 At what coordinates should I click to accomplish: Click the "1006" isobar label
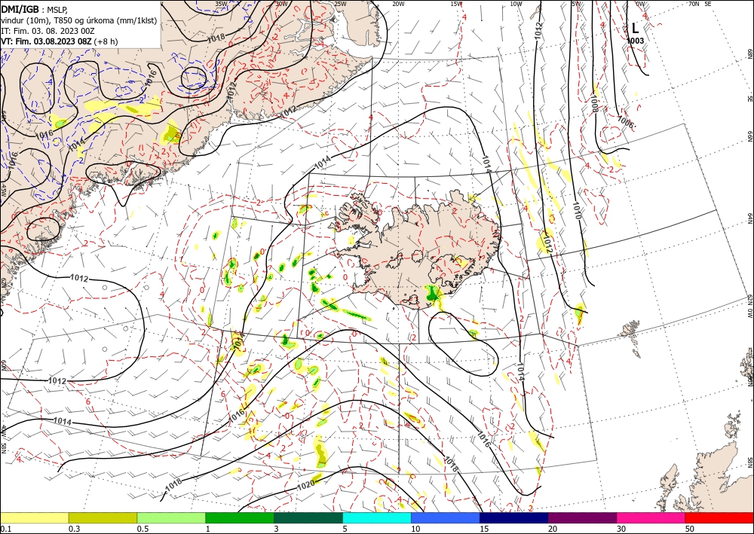pos(624,123)
